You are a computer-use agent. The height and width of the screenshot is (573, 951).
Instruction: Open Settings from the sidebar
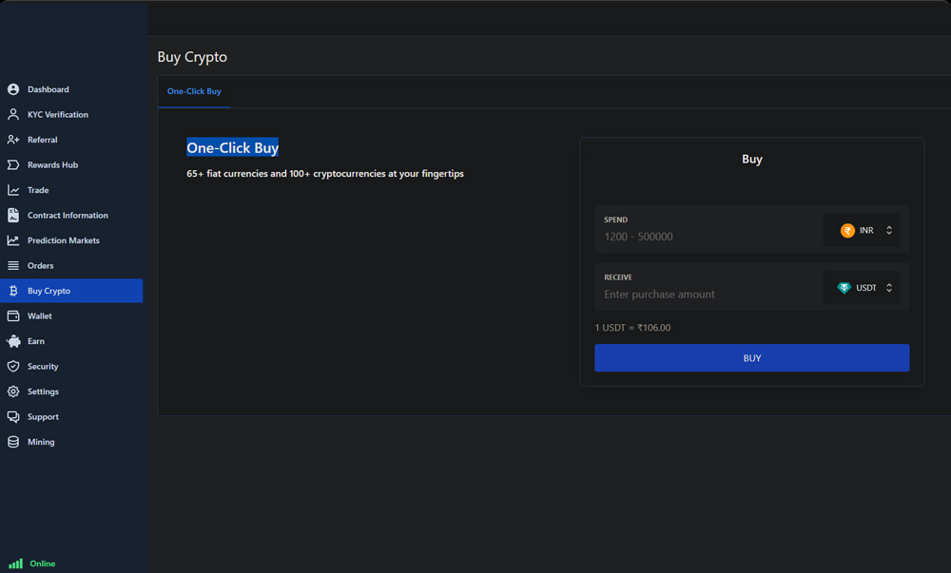(x=43, y=392)
